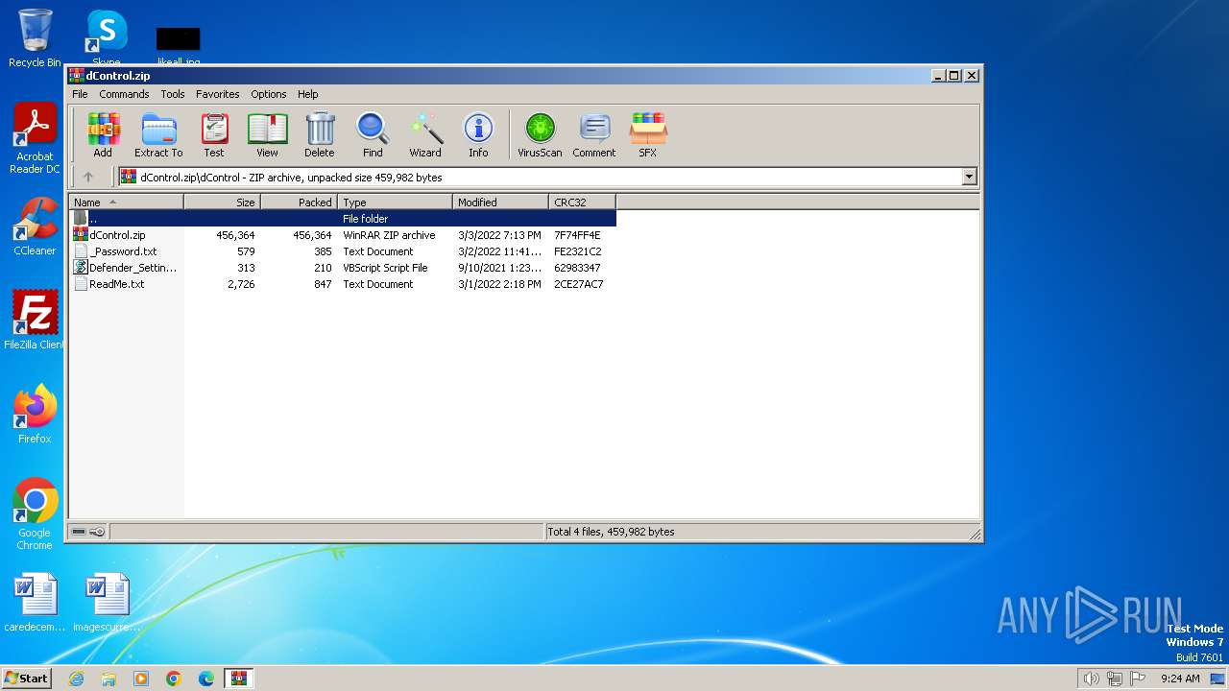The image size is (1229, 691).
Task: Open imagescurre... Word document on desktop
Action: 107,603
